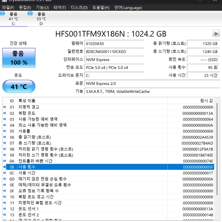Click status dot for row 05 사용률
The width and height of the screenshot is (222, 222).
pyautogui.click(x=4, y=131)
